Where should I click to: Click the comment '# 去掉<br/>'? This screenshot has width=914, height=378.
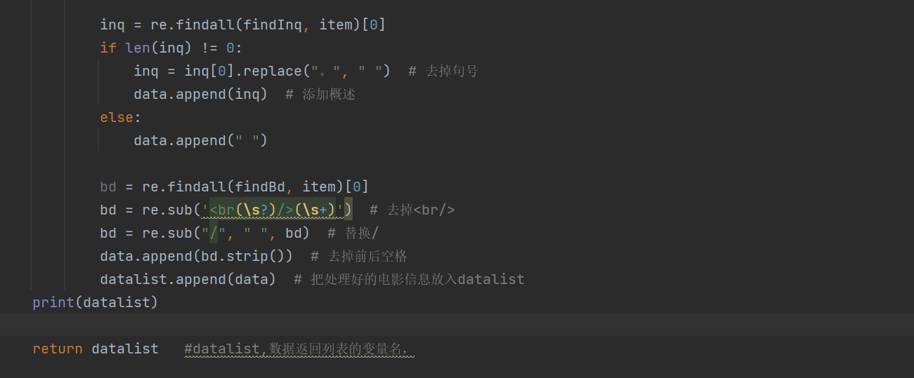click(x=412, y=210)
